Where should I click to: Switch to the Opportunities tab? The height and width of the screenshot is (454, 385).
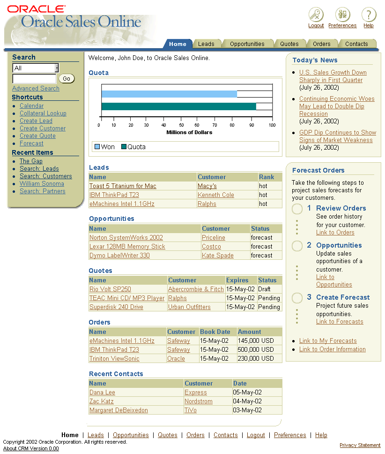coord(247,44)
